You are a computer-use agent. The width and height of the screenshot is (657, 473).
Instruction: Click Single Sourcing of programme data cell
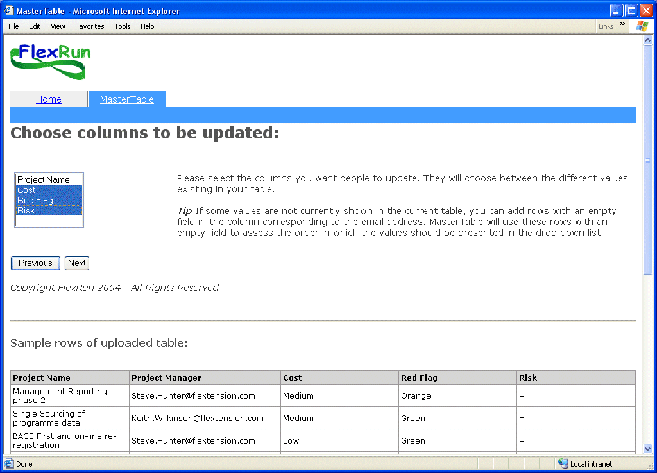70,418
